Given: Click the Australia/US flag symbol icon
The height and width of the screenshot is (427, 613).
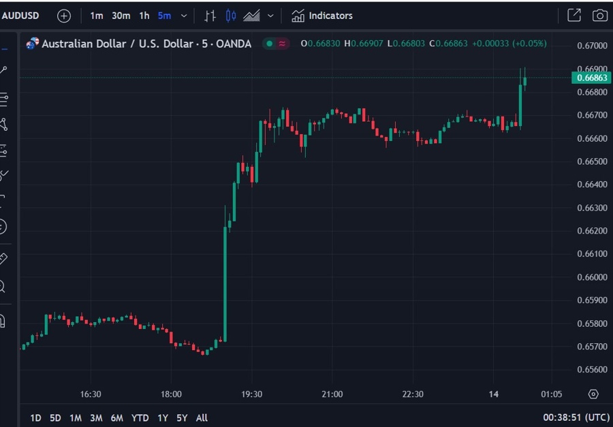Looking at the screenshot, I should (33, 44).
